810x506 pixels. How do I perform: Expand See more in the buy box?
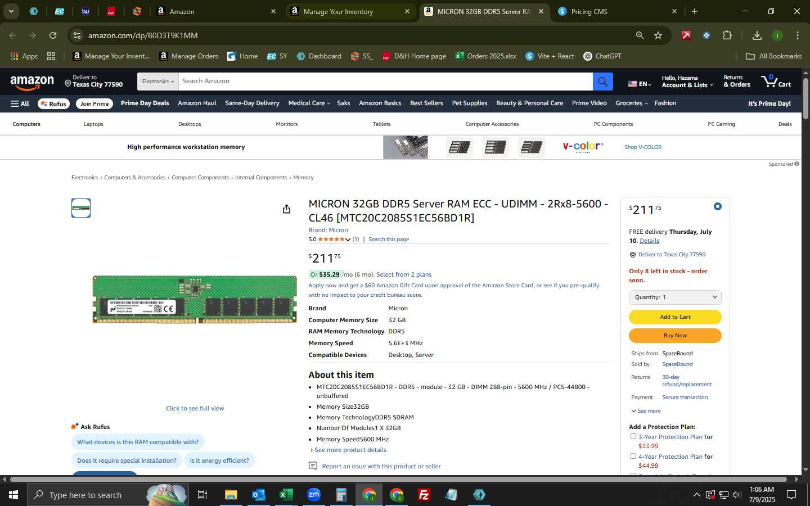tap(646, 411)
